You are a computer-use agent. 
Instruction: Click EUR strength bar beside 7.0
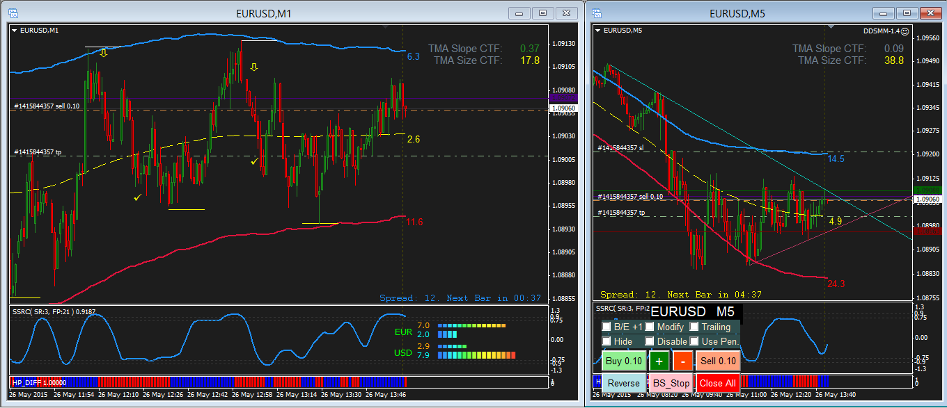471,325
